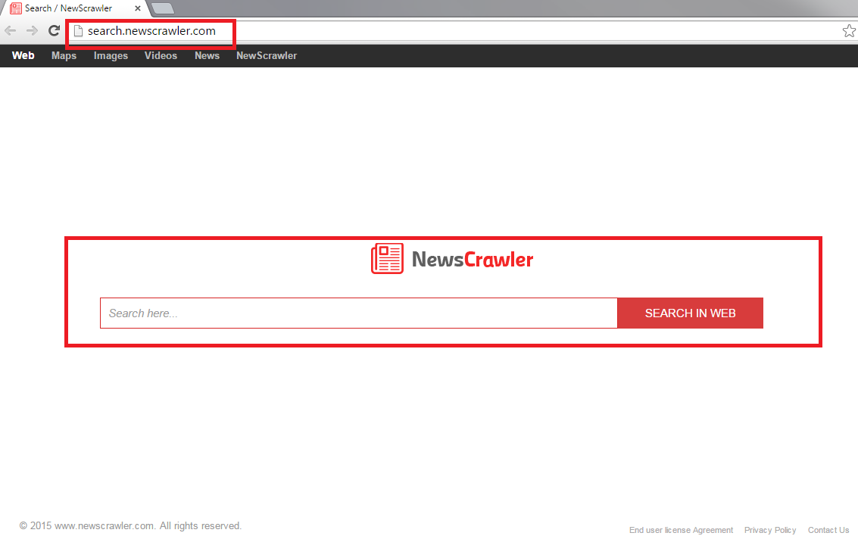Click the SEARCH IN WEB button
858x536 pixels.
(x=690, y=313)
